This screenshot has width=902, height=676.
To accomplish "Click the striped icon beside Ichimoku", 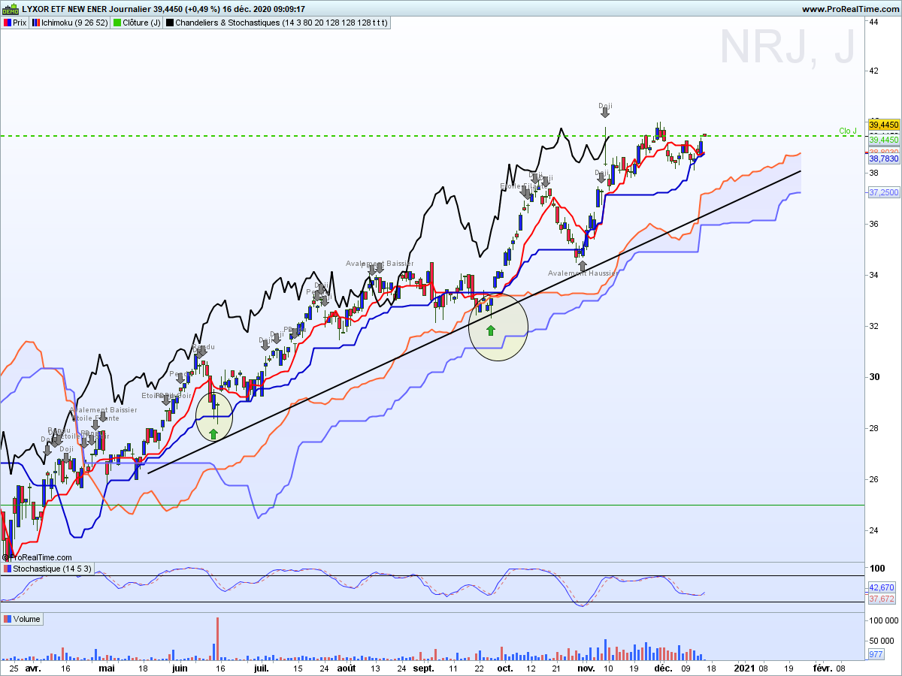I will click(x=36, y=23).
